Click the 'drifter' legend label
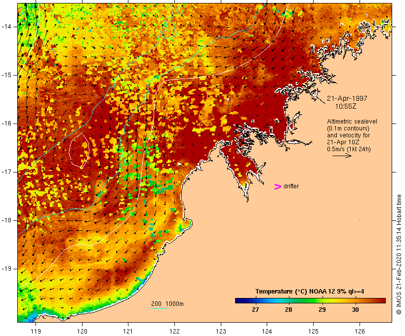 point(291,186)
